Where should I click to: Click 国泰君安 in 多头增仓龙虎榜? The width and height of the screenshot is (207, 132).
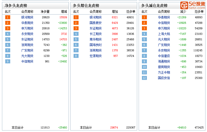click(96, 23)
